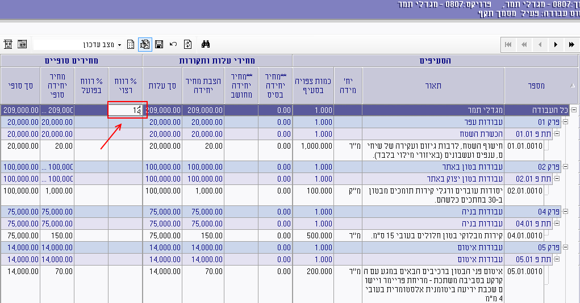Save using the floppy disk icon
The height and width of the screenshot is (303, 580).
159,44
